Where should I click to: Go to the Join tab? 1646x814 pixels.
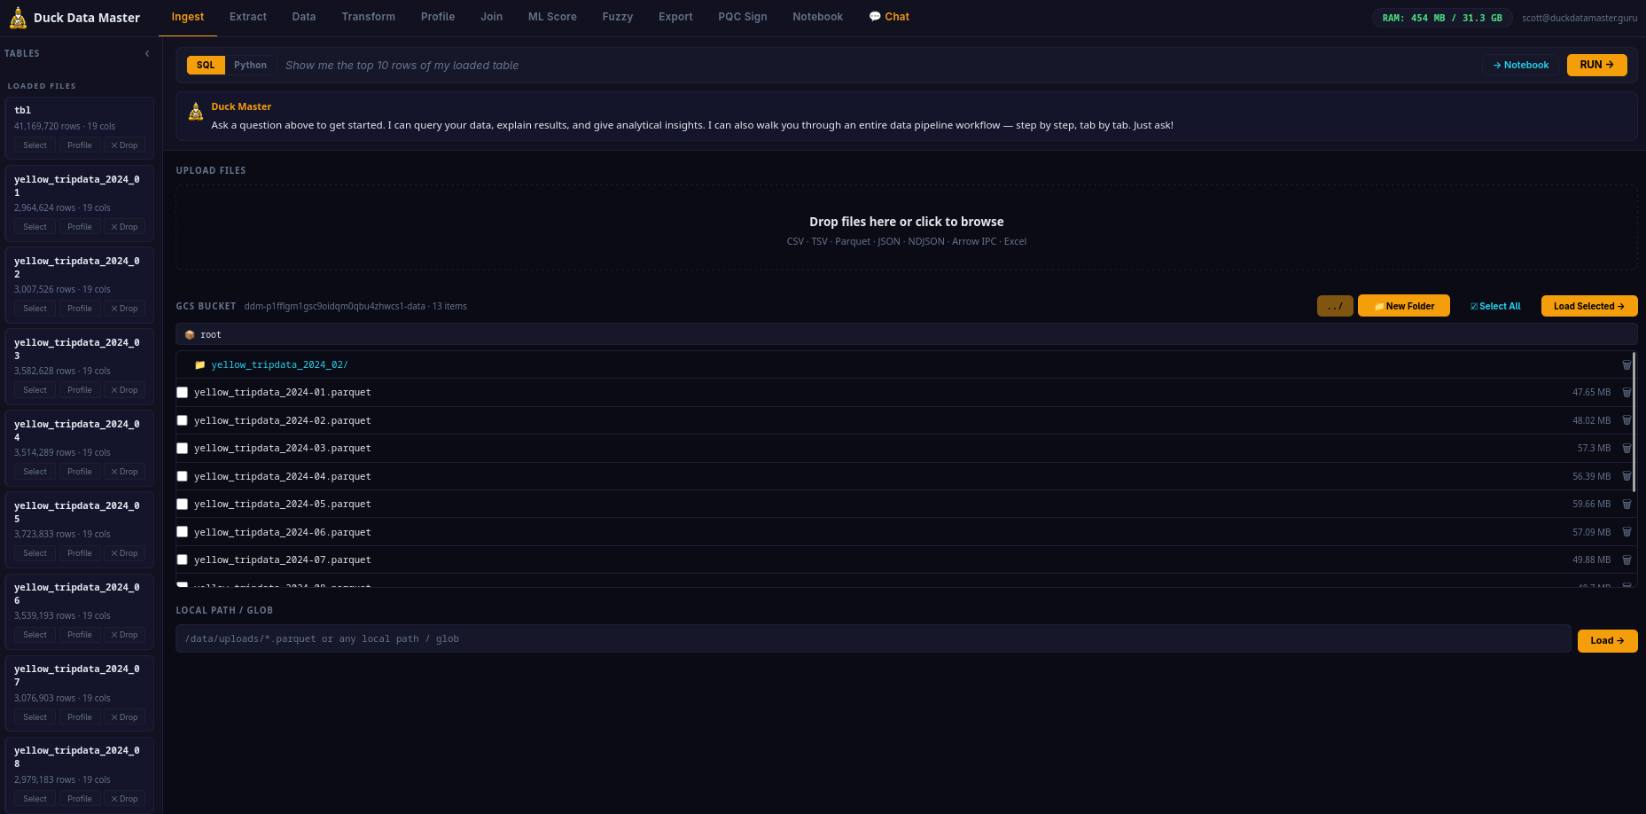coord(492,17)
